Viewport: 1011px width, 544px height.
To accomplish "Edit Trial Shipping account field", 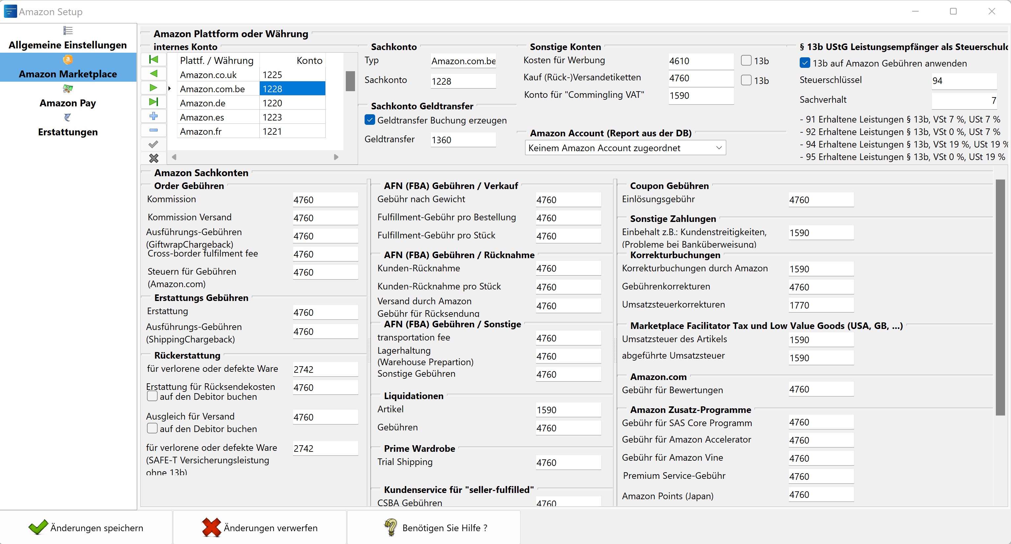I will (568, 462).
